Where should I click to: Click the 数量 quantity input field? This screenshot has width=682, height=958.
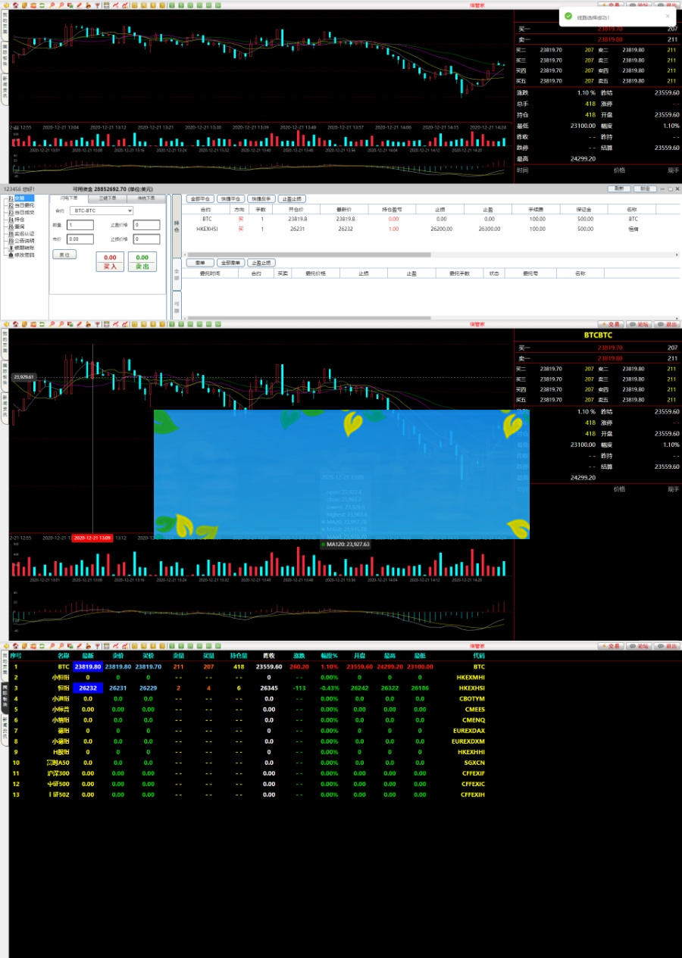pos(80,225)
